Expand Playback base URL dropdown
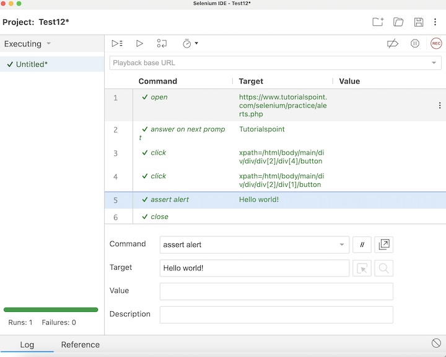446x357 pixels. click(x=434, y=63)
